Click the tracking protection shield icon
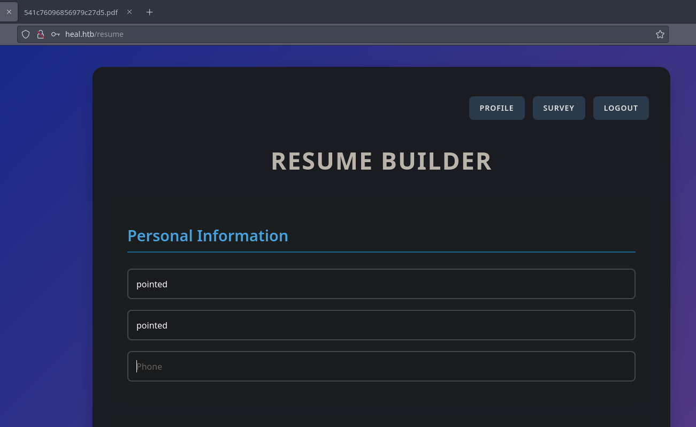Image resolution: width=696 pixels, height=427 pixels. [x=26, y=34]
